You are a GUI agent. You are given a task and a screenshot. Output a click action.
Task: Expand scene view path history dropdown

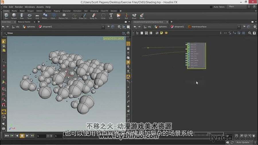[103, 27]
